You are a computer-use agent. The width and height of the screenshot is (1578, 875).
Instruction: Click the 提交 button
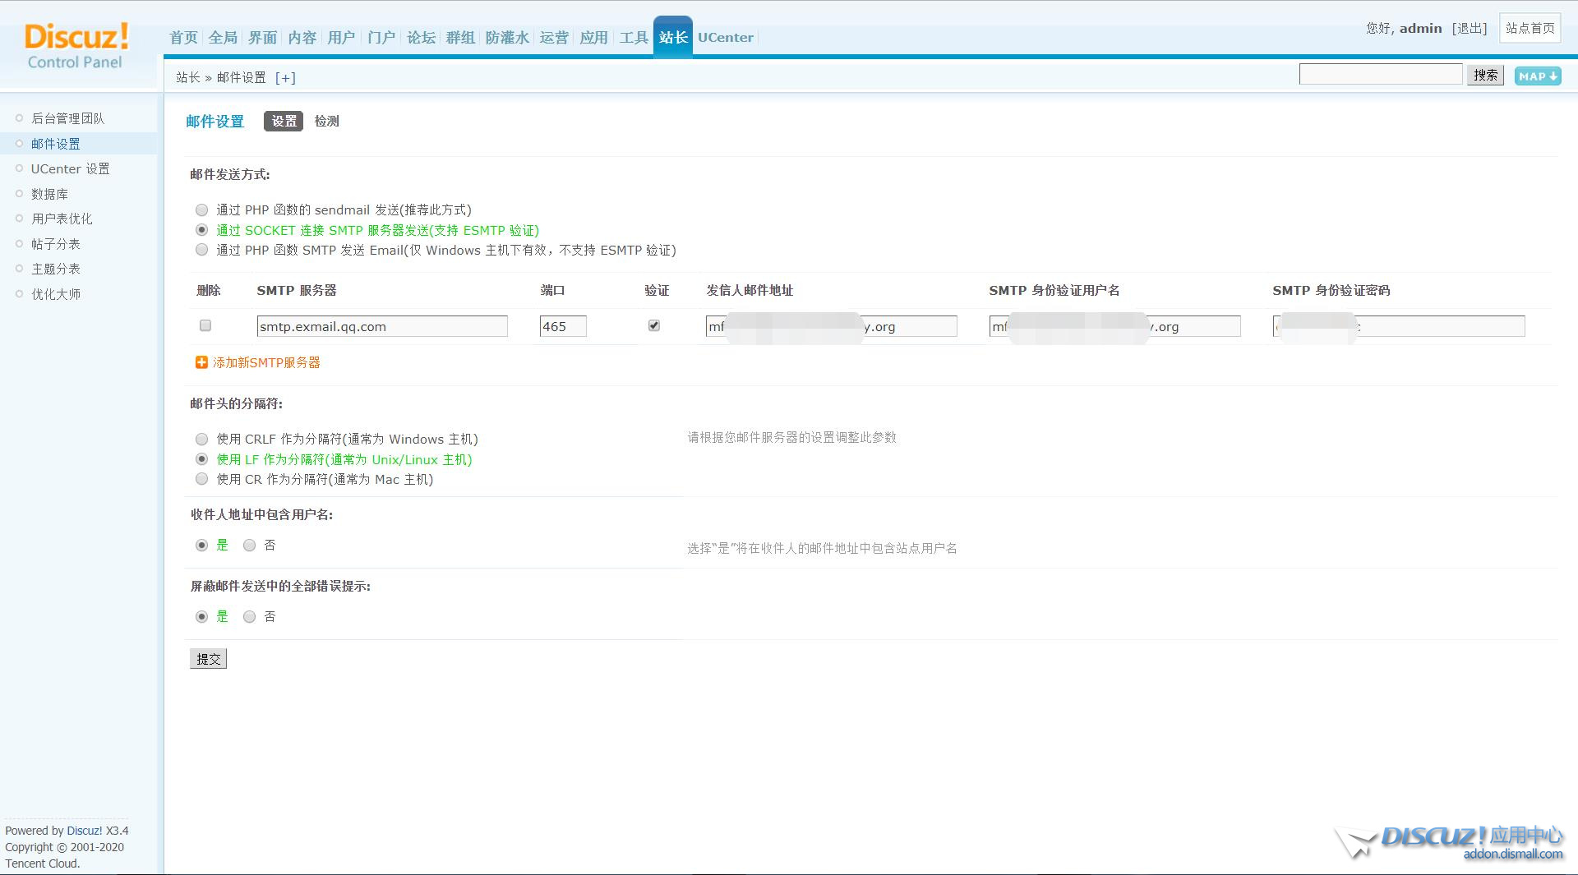(x=208, y=659)
